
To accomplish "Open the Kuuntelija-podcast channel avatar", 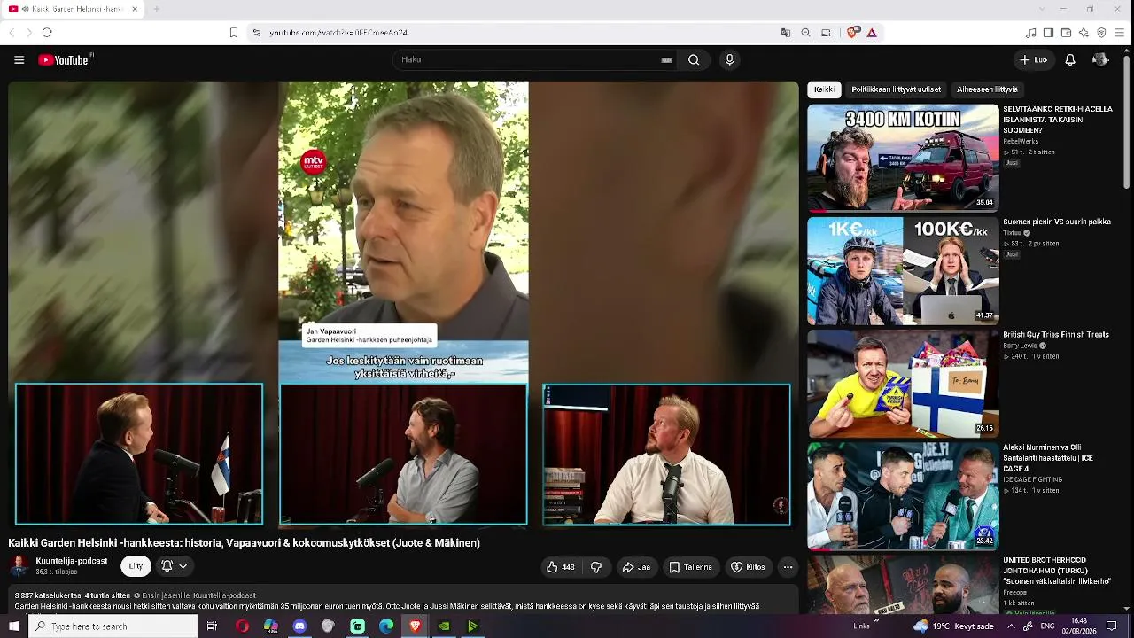I will click(x=19, y=566).
